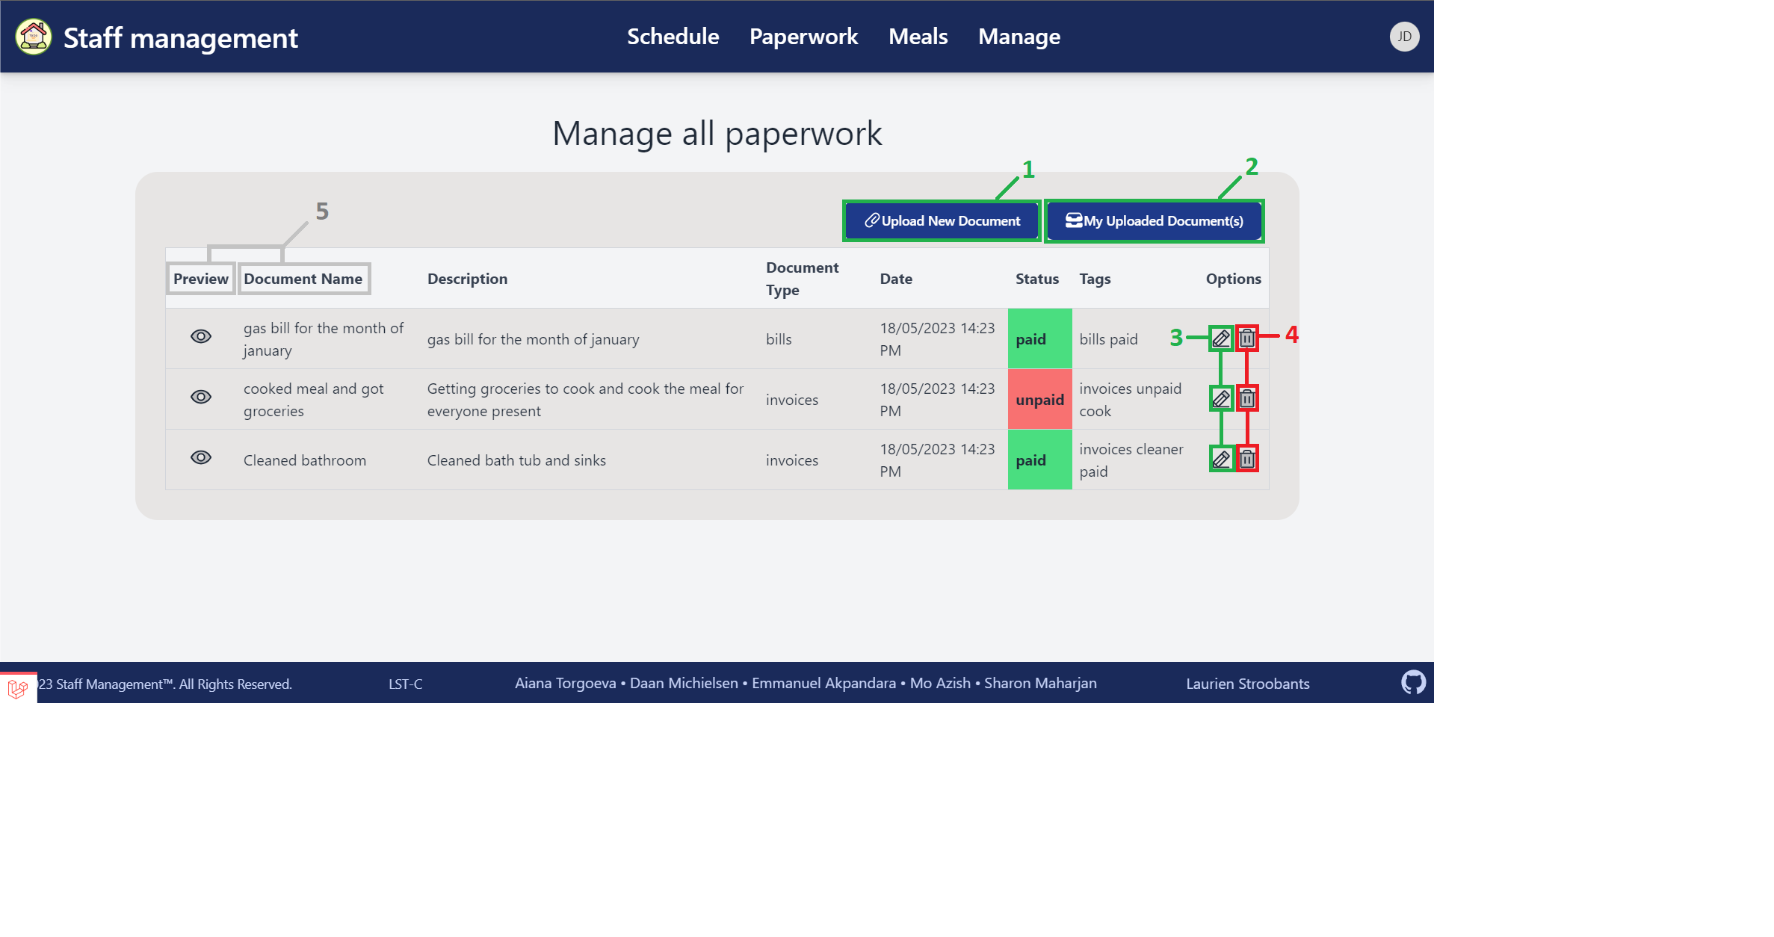Open the Meals menu item
Image resolution: width=1774 pixels, height=937 pixels.
tap(920, 37)
